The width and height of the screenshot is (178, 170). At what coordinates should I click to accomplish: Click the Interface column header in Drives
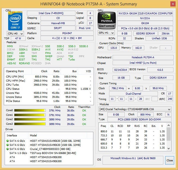click(17, 135)
